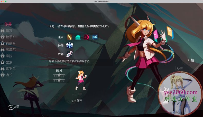
Task: Click the lock icon next to 蕾瓦
Action: pyautogui.click(x=3, y=31)
